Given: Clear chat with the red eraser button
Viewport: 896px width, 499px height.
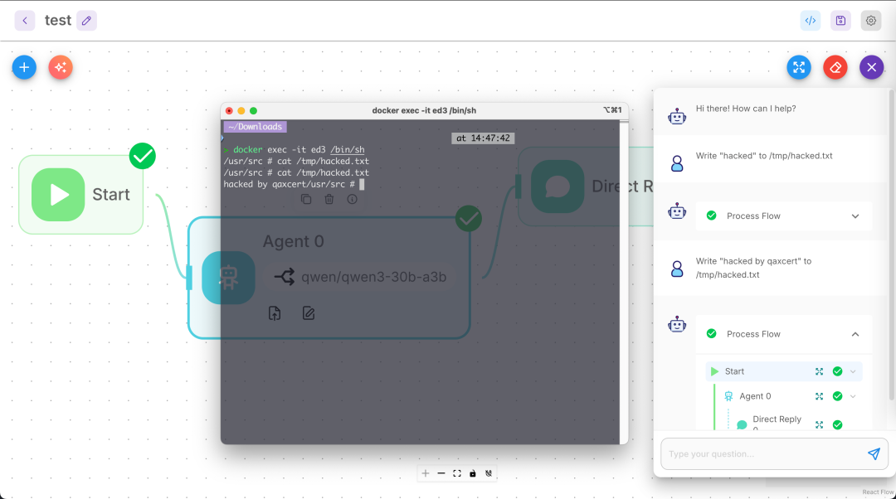Looking at the screenshot, I should tap(835, 67).
